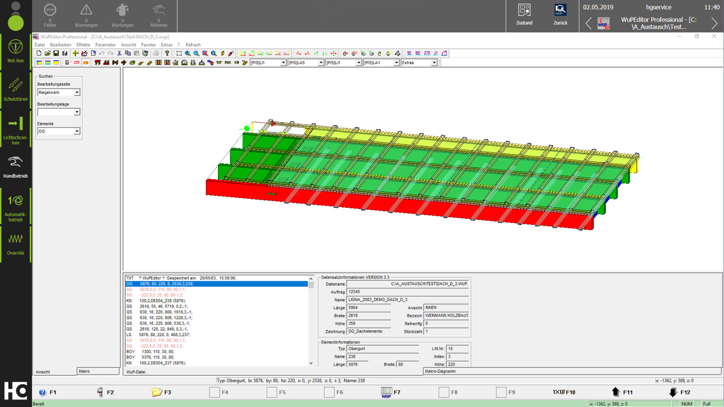Viewport: 724px width, 407px height.
Task: Open the [P/S]LA1 toolbar dropdown
Action: tap(396, 63)
